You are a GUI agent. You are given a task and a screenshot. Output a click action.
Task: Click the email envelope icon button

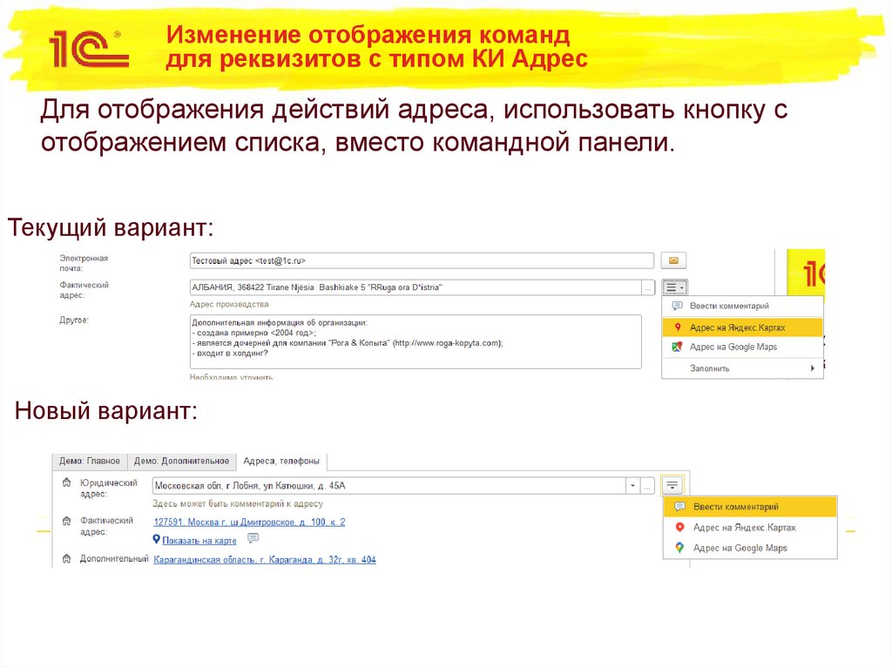(673, 260)
